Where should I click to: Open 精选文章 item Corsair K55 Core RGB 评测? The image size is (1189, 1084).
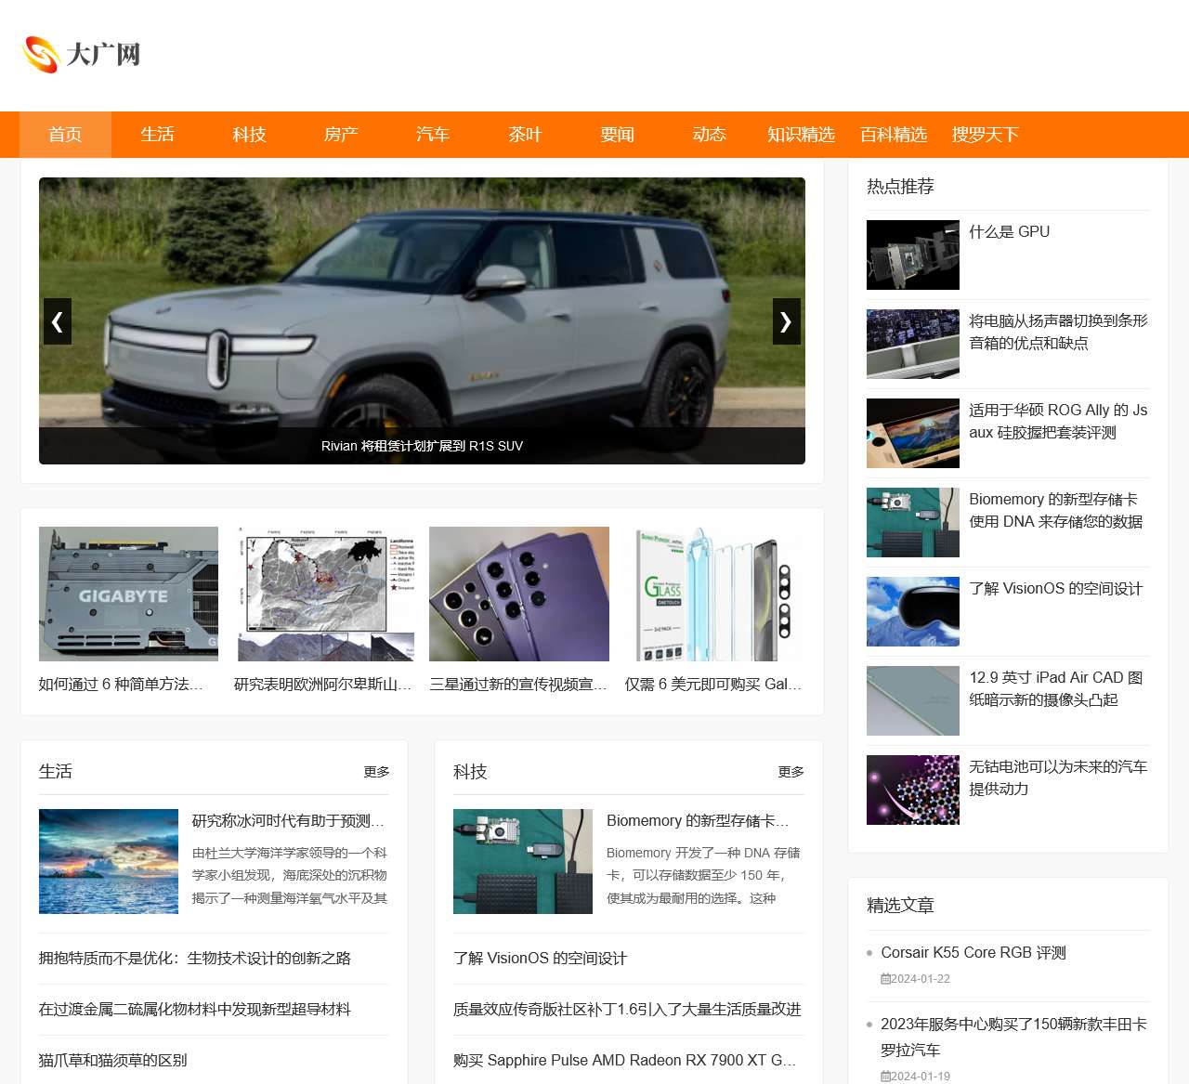973,953
